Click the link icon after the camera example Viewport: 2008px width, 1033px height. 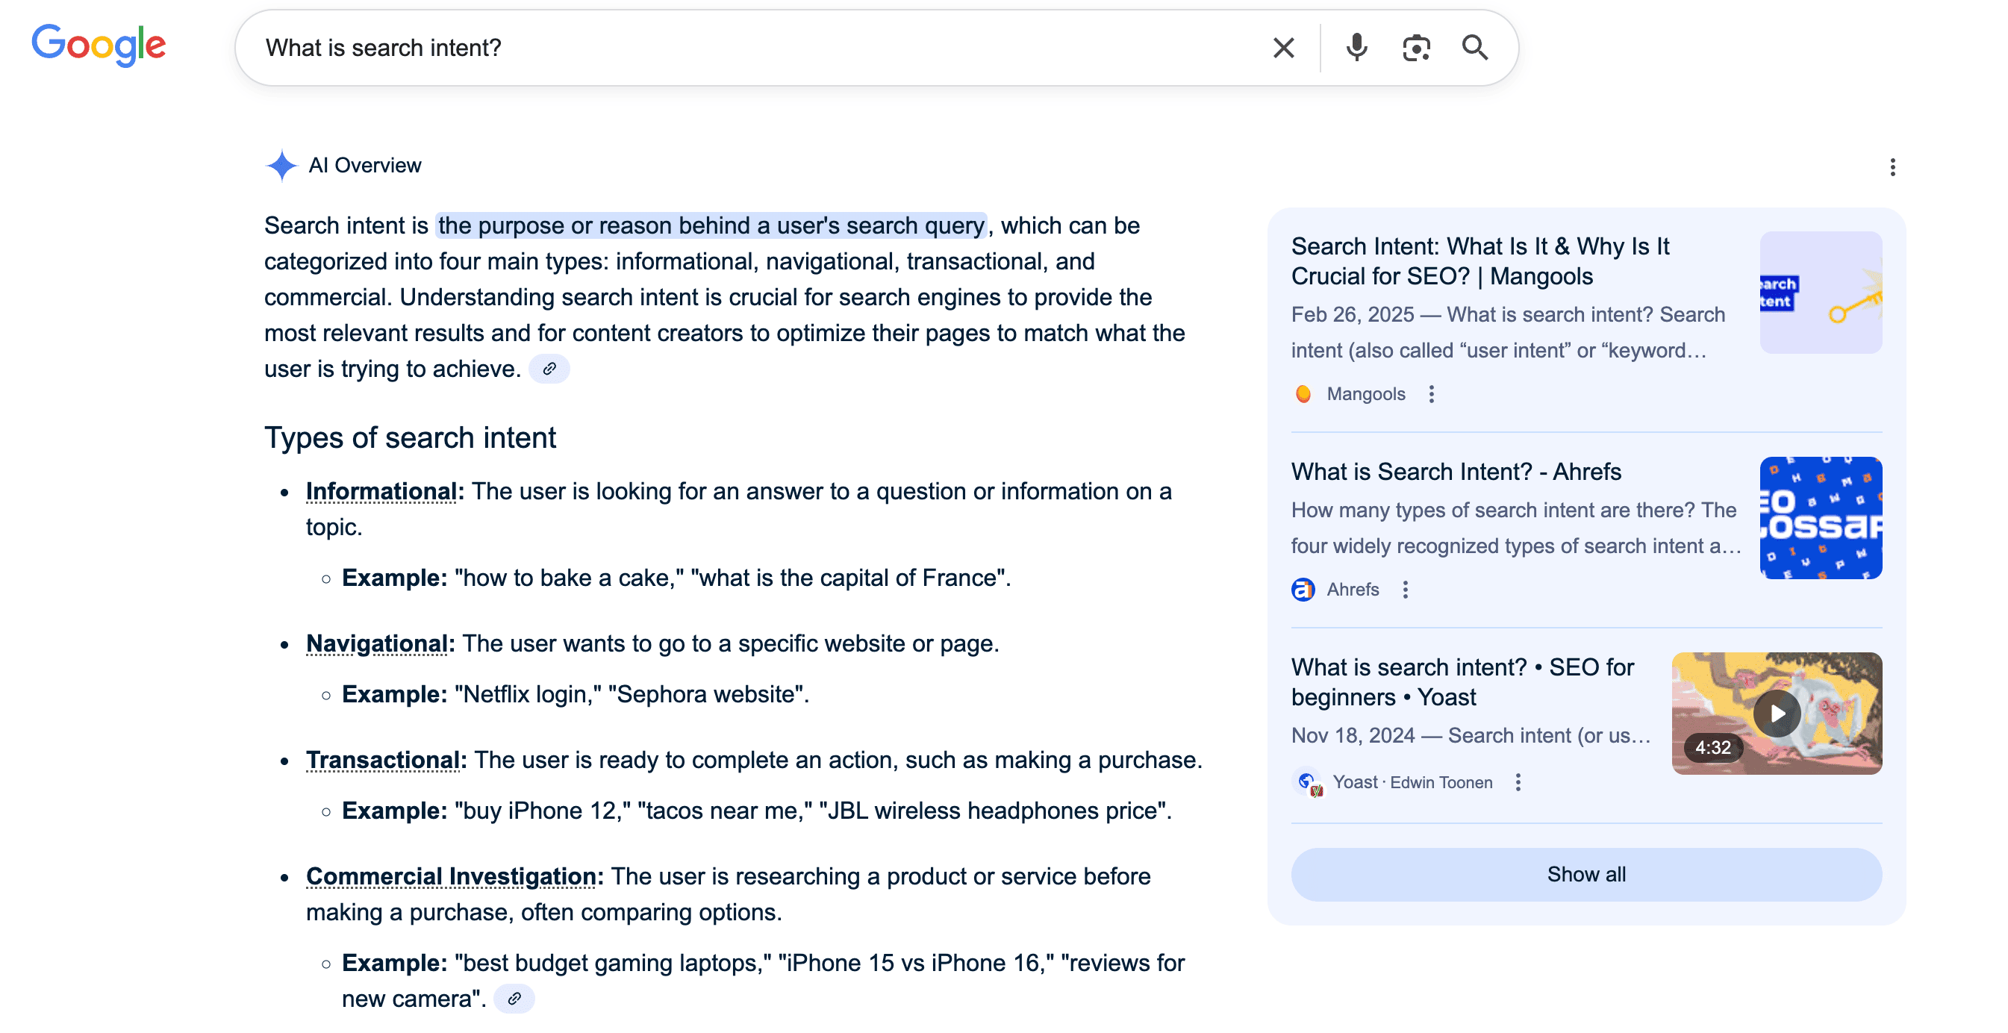click(x=516, y=998)
